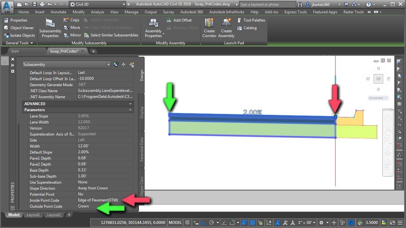Click the Width value 12.00' field
406x228 pixels.
pyautogui.click(x=105, y=146)
